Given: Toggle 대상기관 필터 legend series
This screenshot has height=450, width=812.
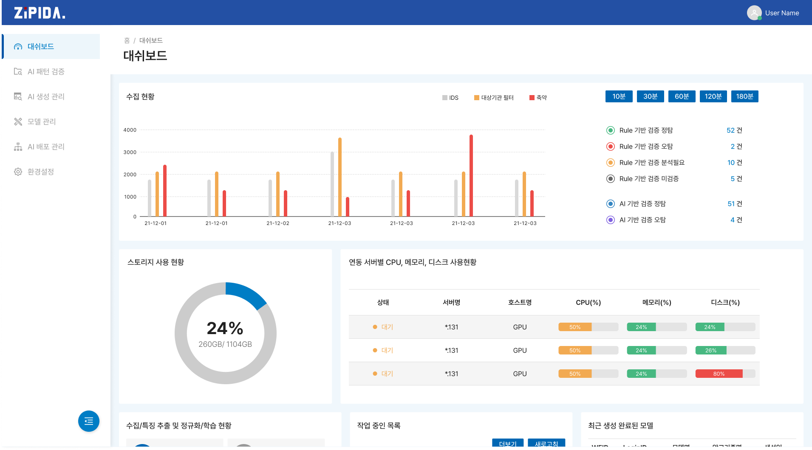Looking at the screenshot, I should point(494,98).
